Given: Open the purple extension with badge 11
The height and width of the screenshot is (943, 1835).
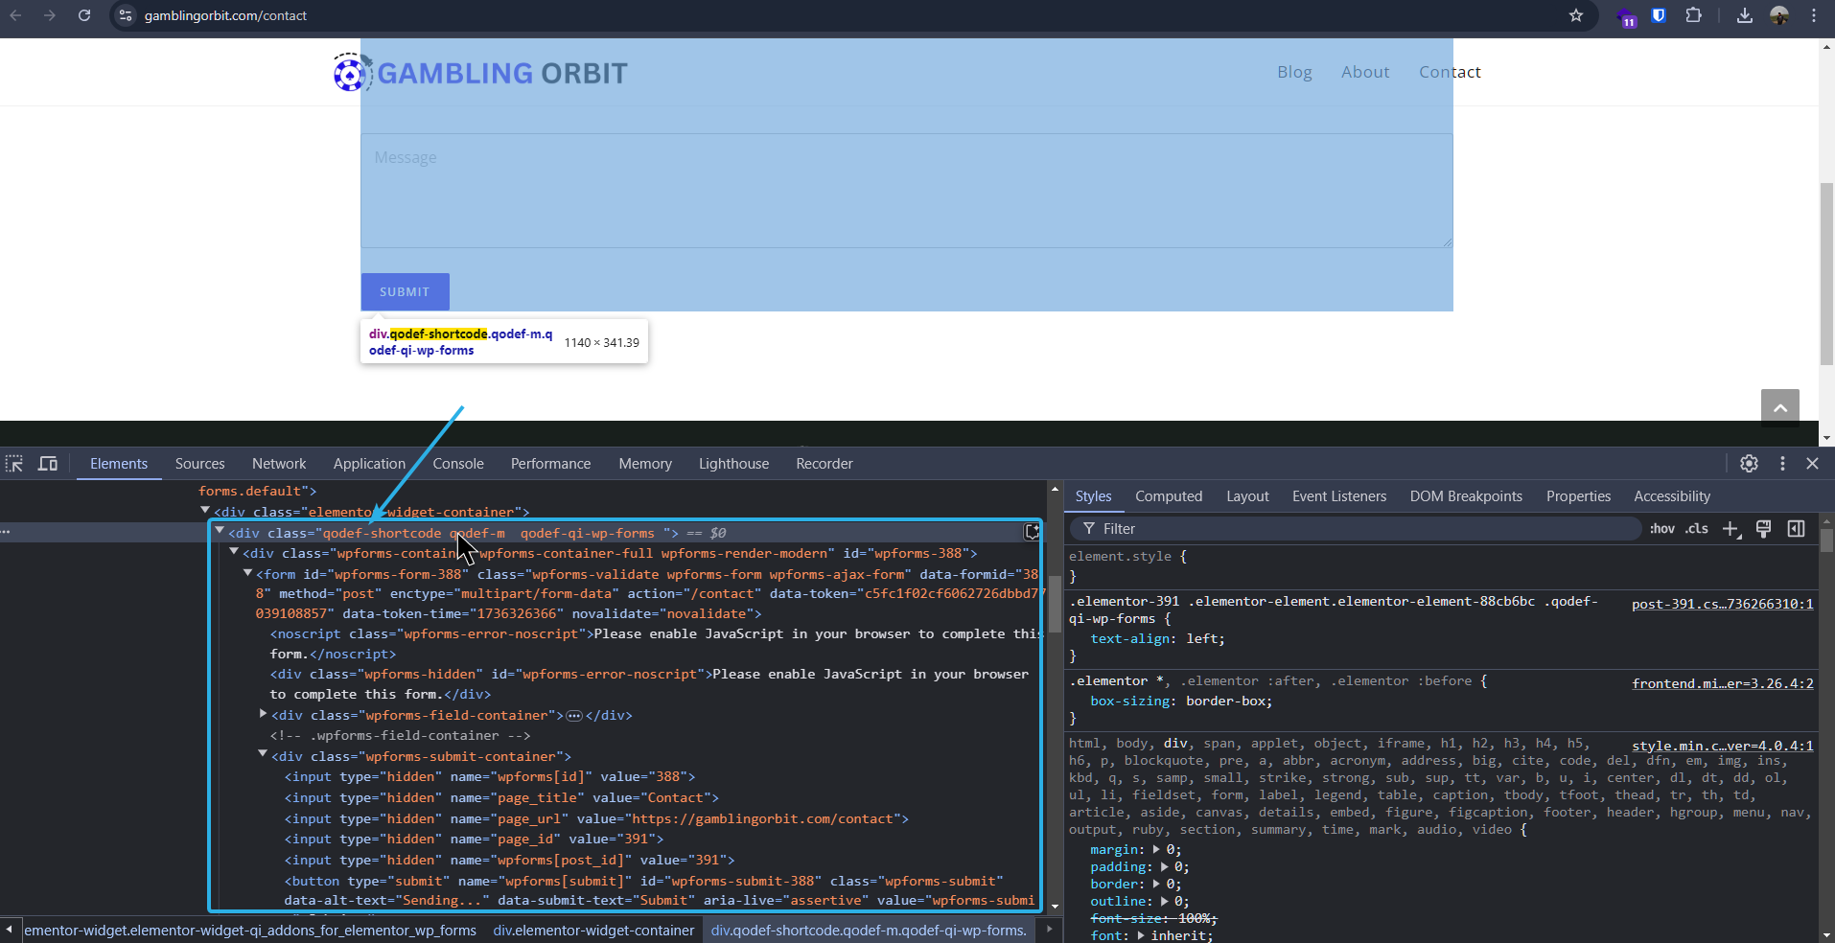Looking at the screenshot, I should (x=1626, y=16).
